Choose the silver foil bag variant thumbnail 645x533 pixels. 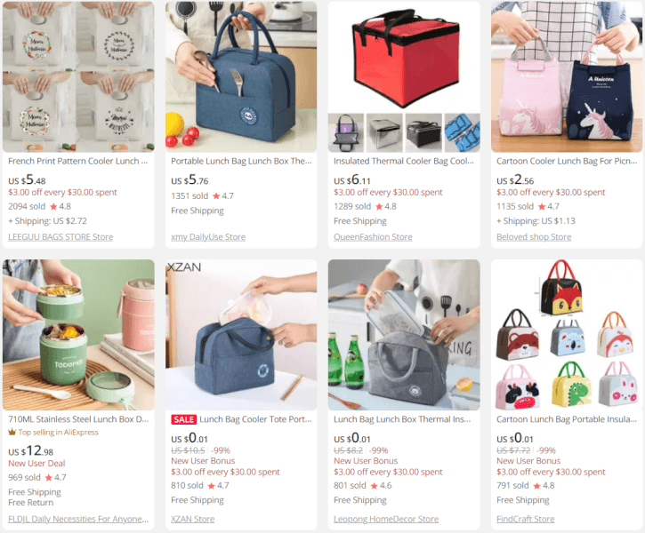click(384, 133)
